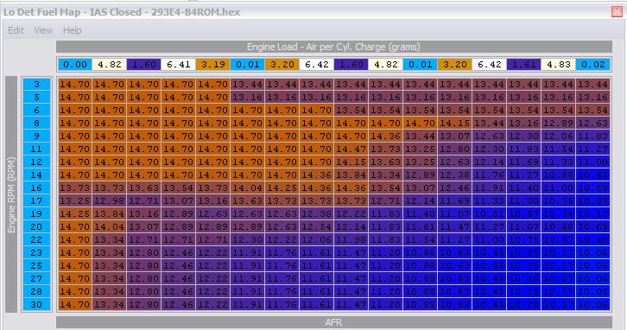
Task: Click the 0.02 engine load column header
Action: click(593, 65)
